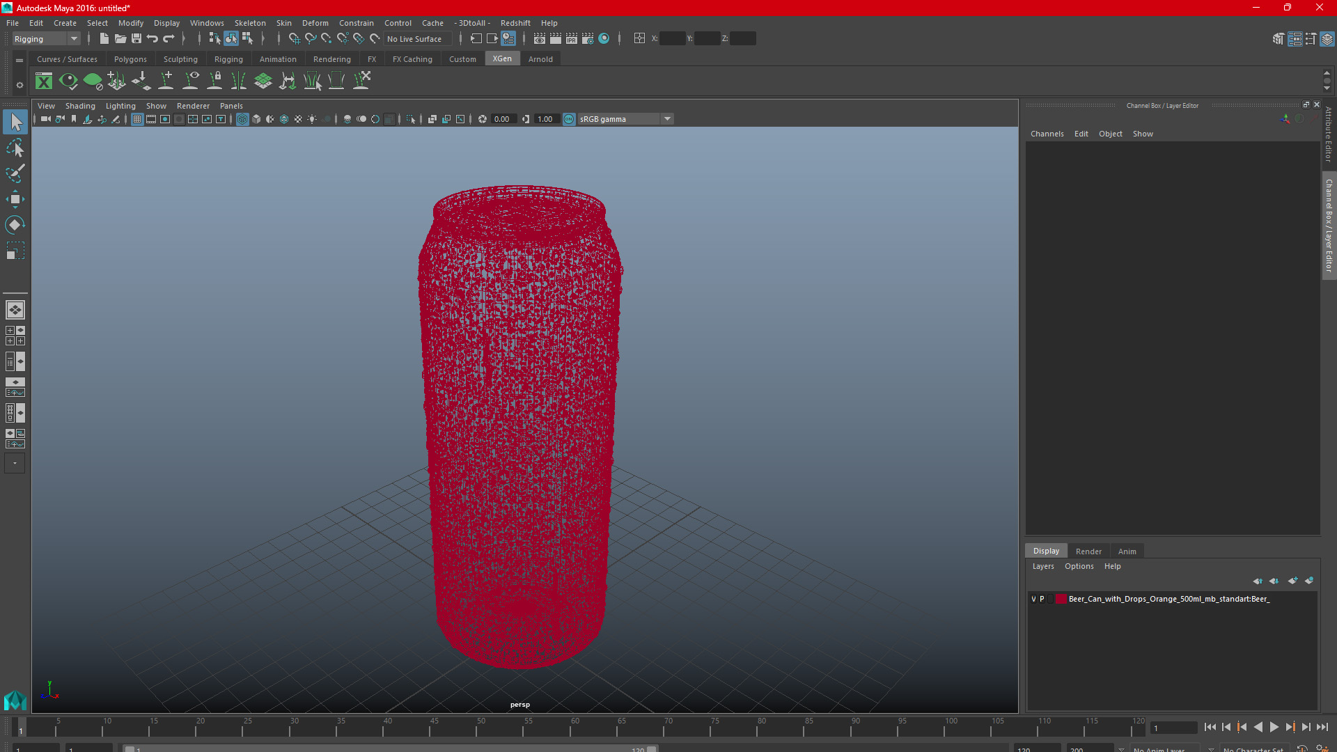The image size is (1337, 752).
Task: Click the add guides shelf icon
Action: (x=166, y=81)
